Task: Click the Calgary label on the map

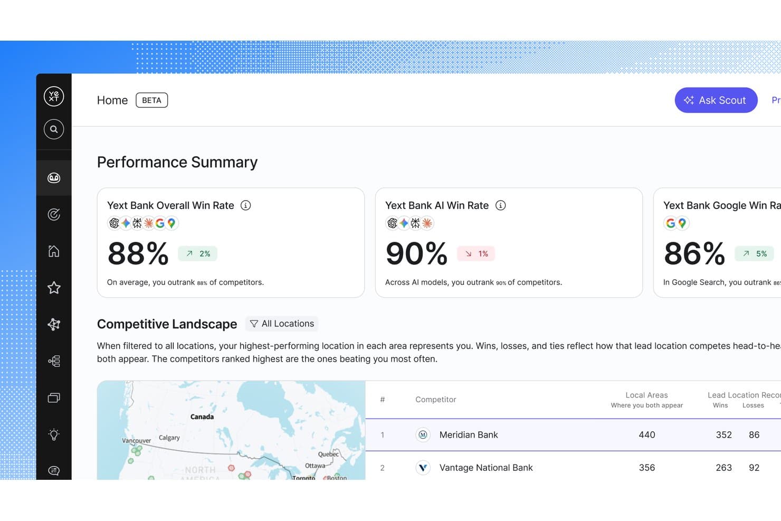Action: (169, 438)
